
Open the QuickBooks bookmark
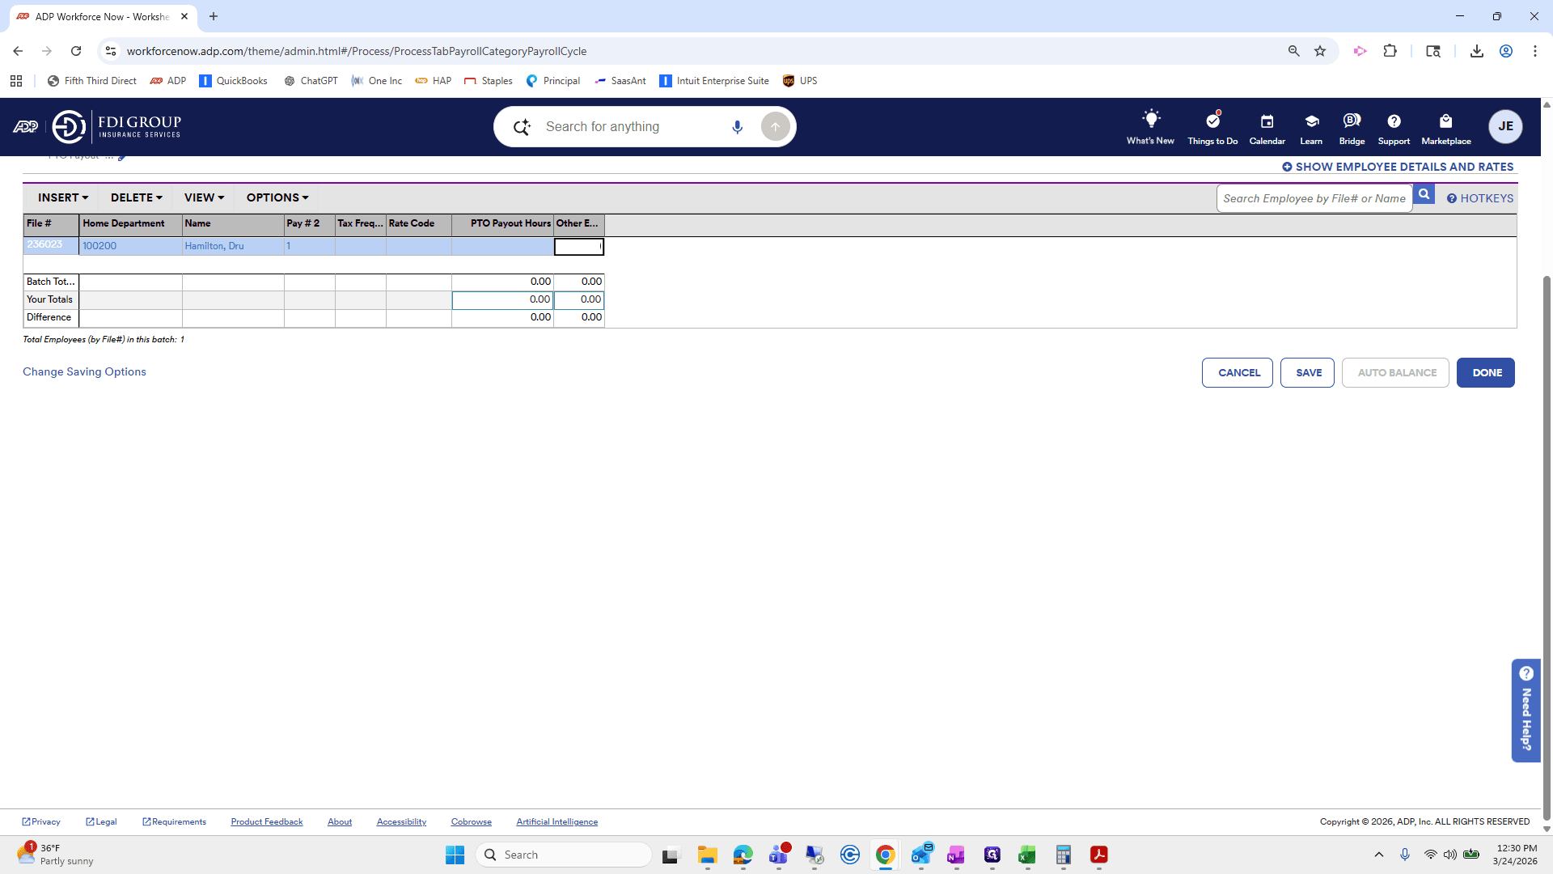pyautogui.click(x=233, y=81)
